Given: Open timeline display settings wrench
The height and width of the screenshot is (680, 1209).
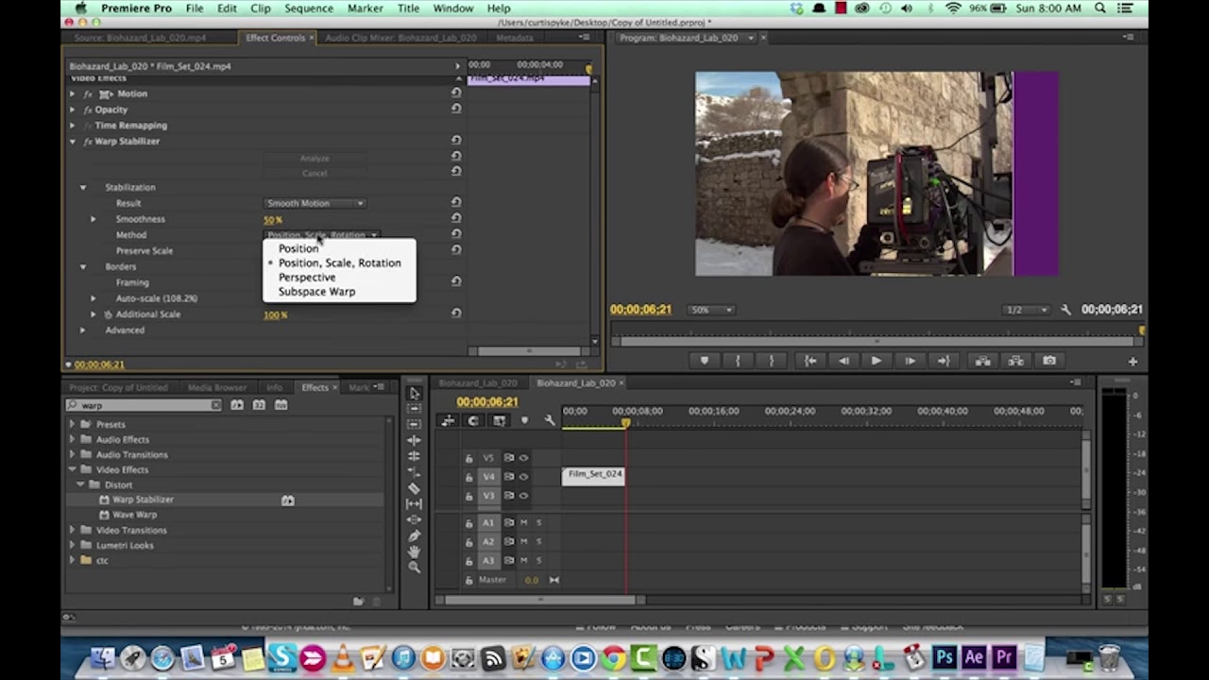Looking at the screenshot, I should tap(550, 421).
